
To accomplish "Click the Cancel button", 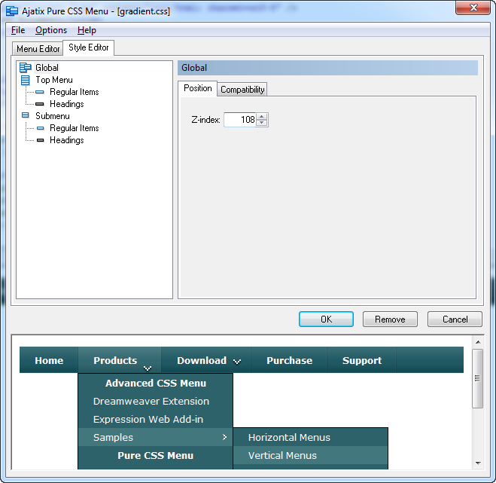I will 455,319.
